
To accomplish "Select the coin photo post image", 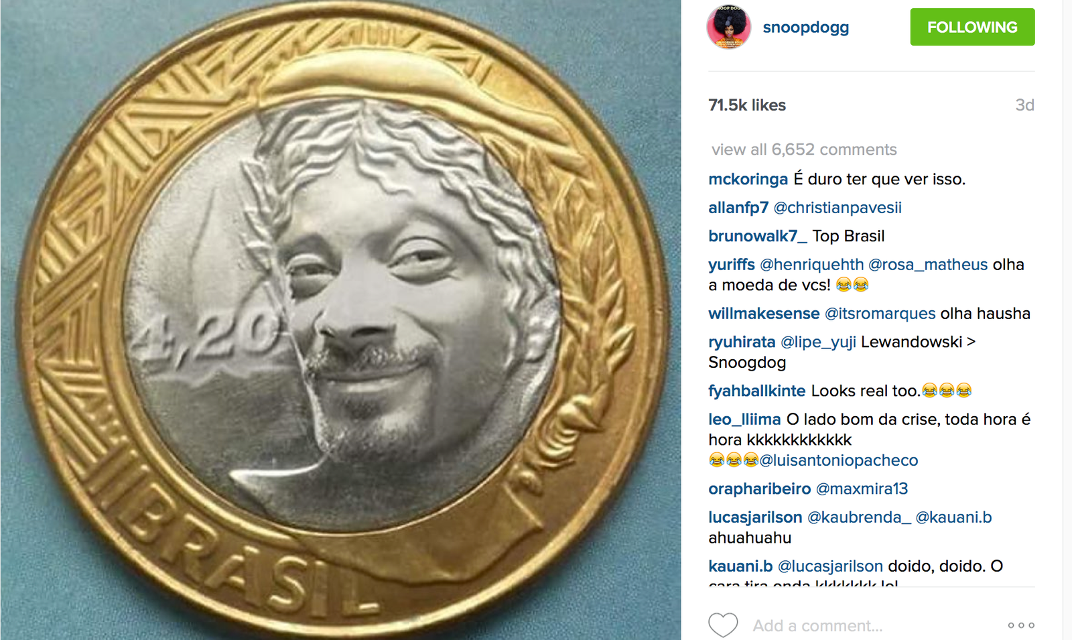I will (340, 320).
